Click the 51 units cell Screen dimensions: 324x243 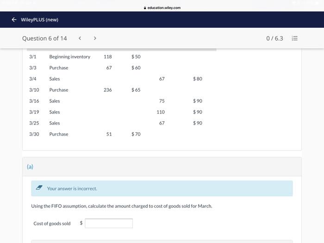(109, 134)
